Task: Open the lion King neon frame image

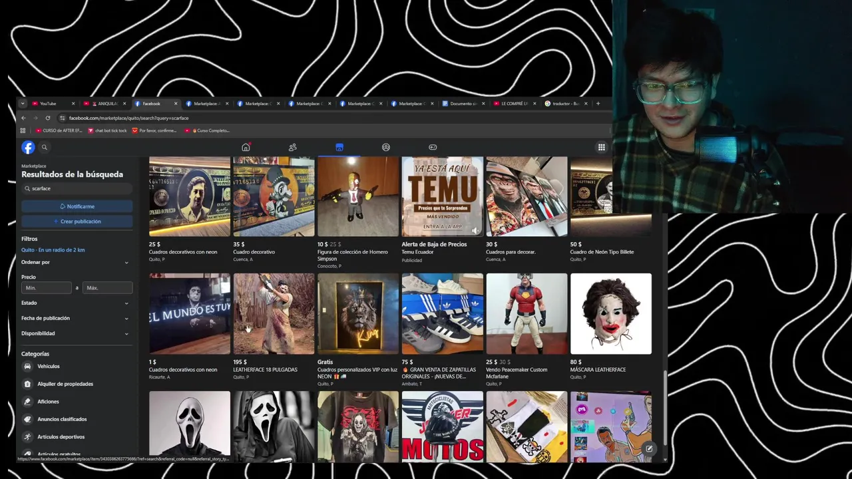Action: 358,313
